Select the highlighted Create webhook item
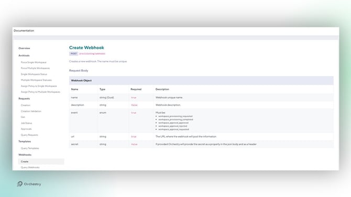This screenshot has height=197, width=351. tap(41, 161)
